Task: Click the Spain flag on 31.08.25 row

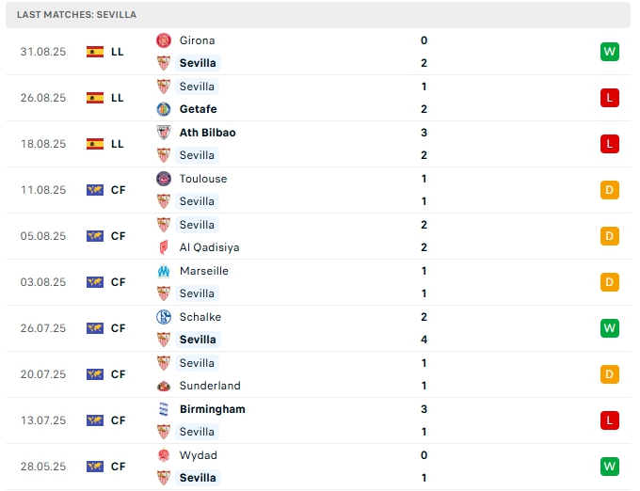Action: pos(95,52)
